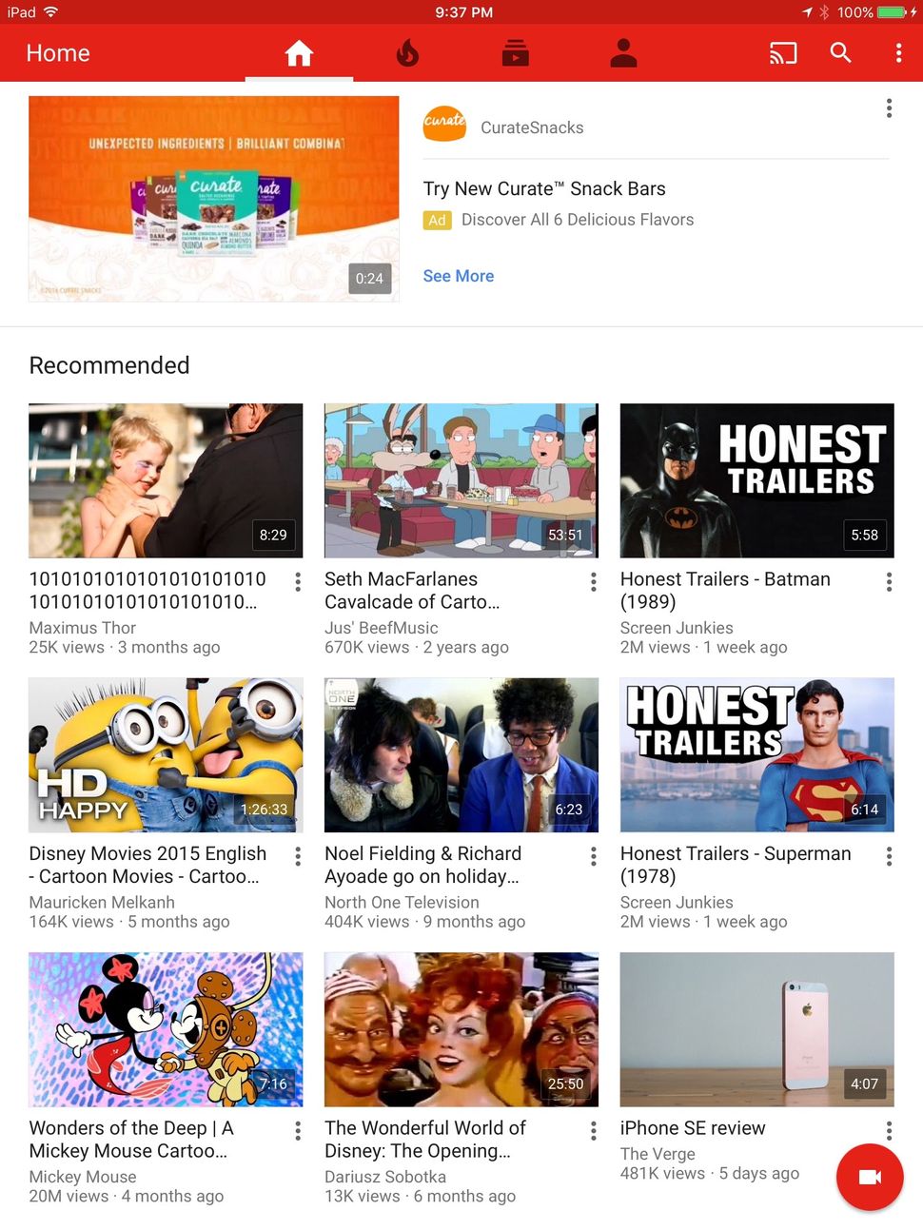The image size is (923, 1230).
Task: Play Honest Trailers Superman thumbnail
Action: click(756, 755)
